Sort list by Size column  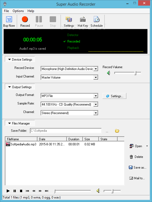91,139
